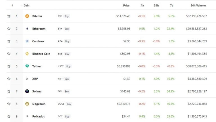Click the Tether logo icon

tap(27, 66)
